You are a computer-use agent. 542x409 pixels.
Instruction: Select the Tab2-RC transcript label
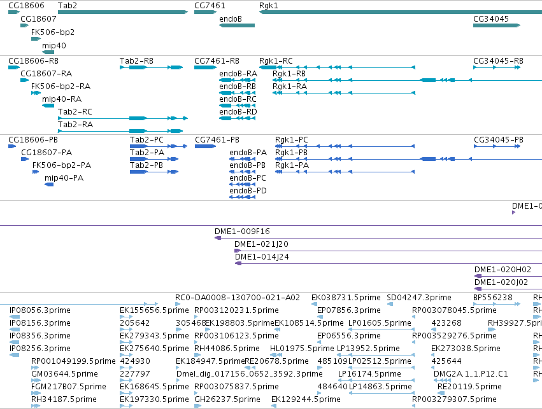[75, 112]
